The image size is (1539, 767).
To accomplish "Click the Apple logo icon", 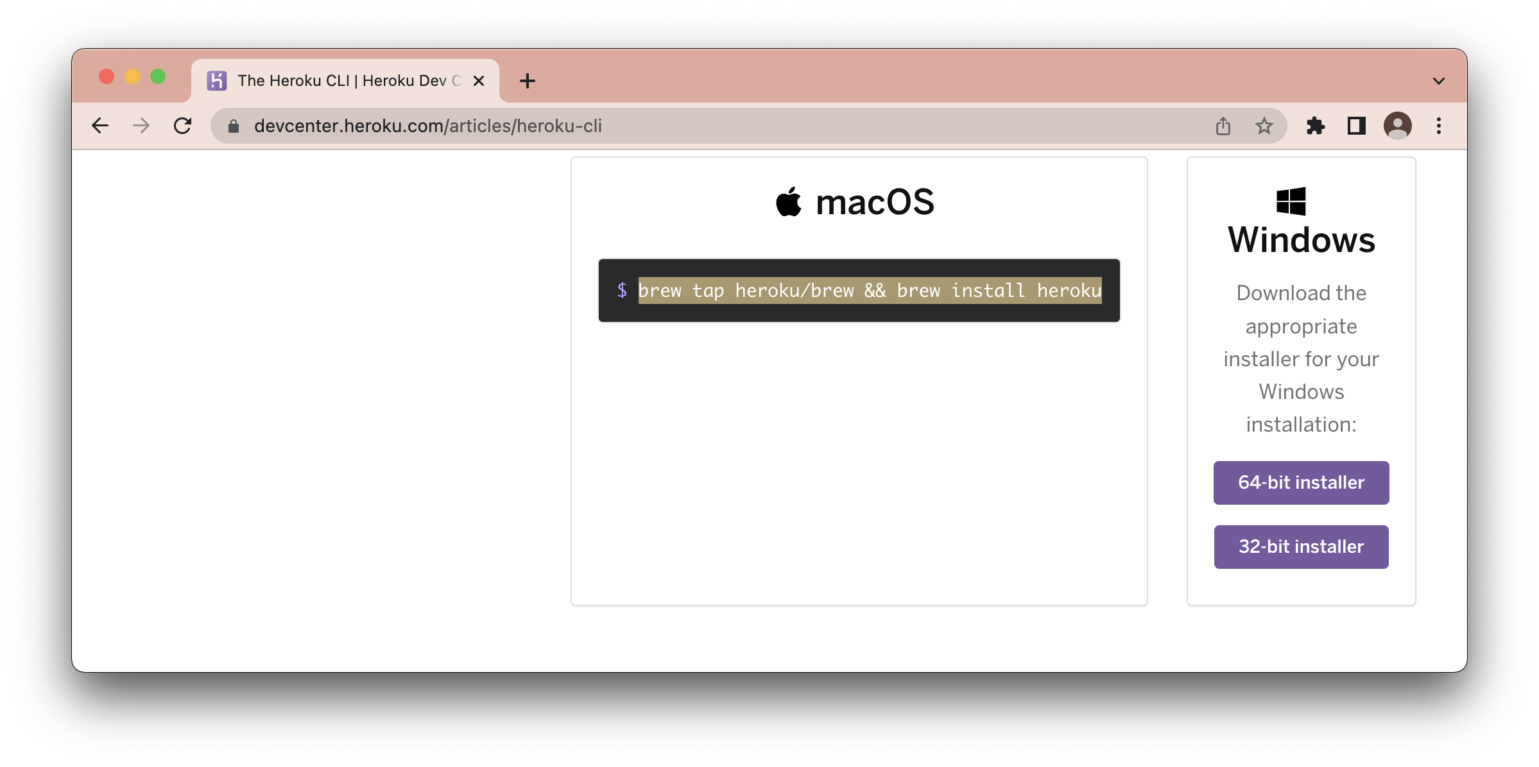I will pos(789,202).
